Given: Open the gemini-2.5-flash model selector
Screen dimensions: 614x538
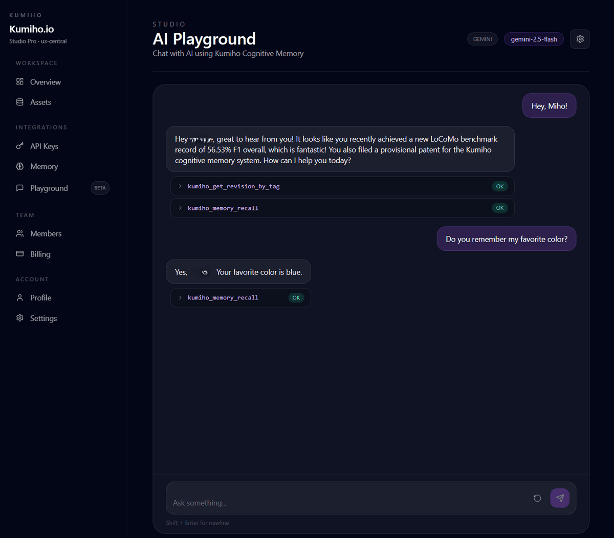Looking at the screenshot, I should coord(534,38).
